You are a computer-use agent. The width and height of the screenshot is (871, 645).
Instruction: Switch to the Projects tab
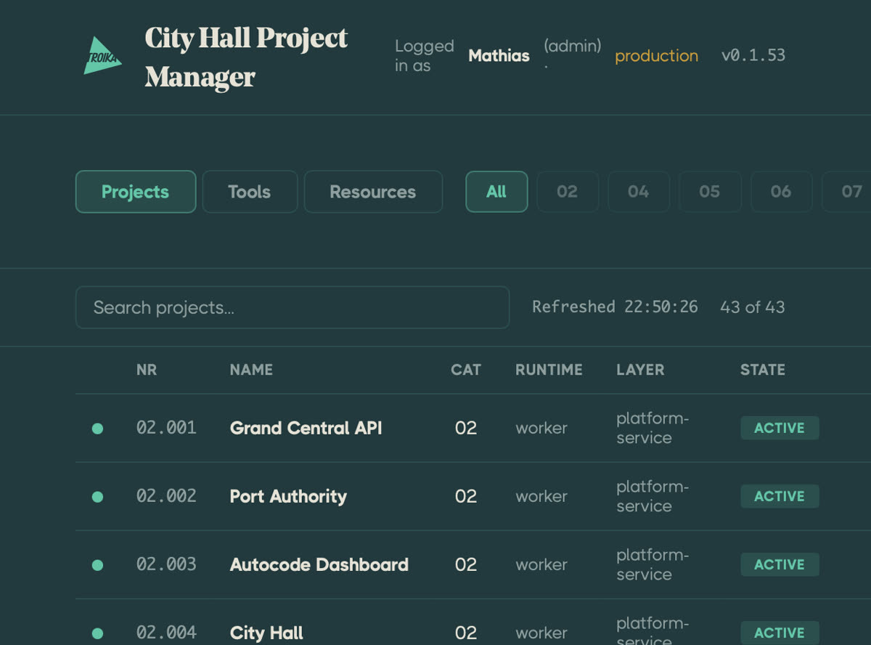tap(136, 192)
